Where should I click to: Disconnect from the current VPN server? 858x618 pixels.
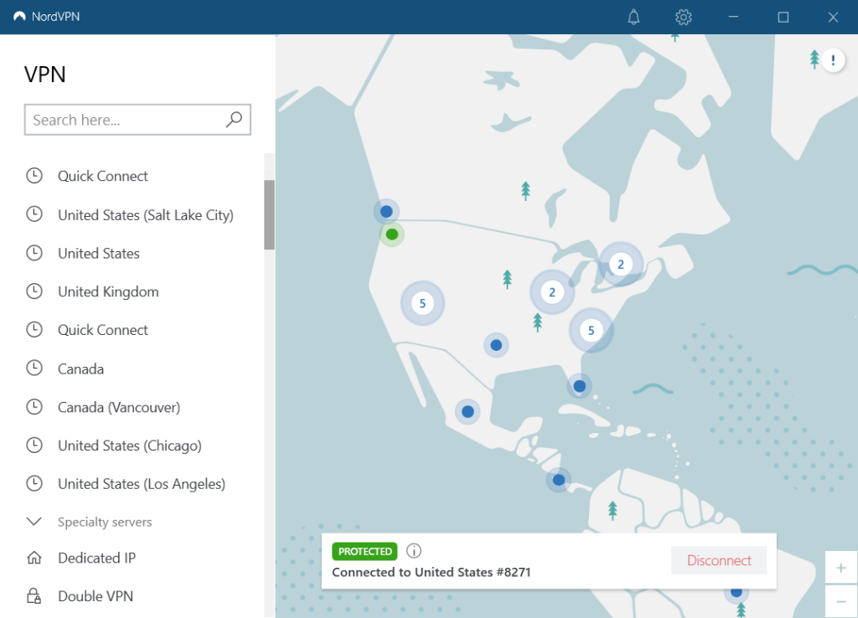point(719,560)
